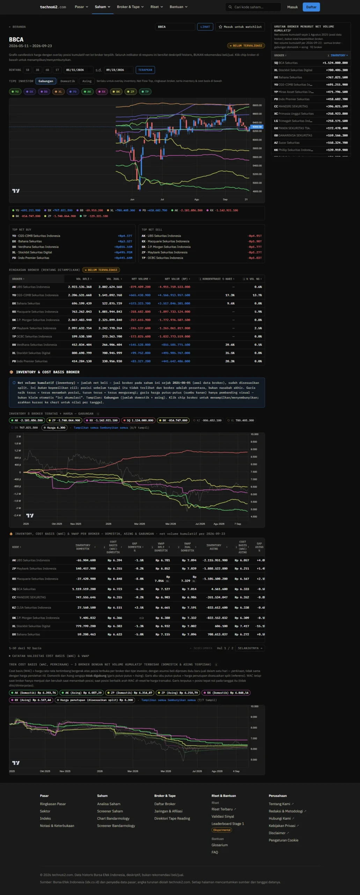Image resolution: width=360 pixels, height=895 pixels.
Task: Select the 1B range tab
Action: point(28,70)
